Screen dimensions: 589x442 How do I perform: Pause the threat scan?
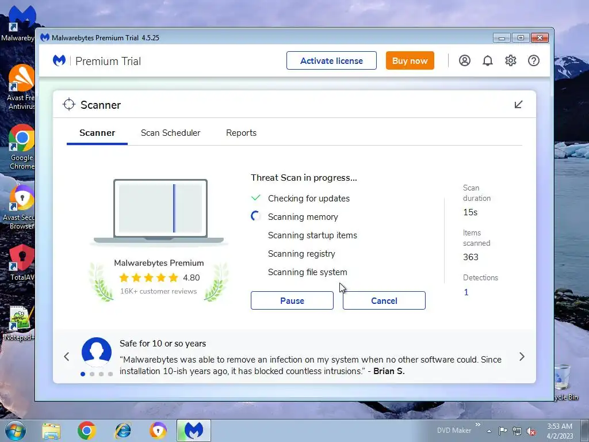click(292, 300)
